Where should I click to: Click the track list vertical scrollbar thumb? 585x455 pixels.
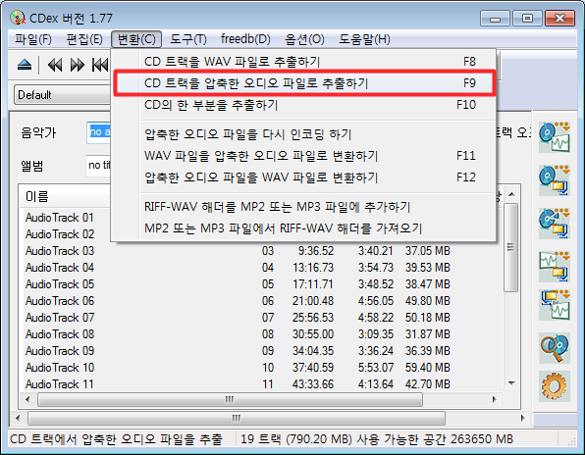coord(510,248)
